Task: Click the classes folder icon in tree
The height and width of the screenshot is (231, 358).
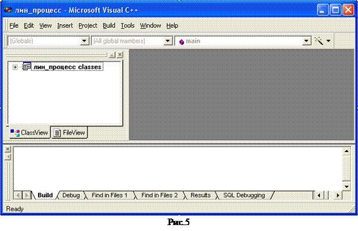Action: pos(27,66)
